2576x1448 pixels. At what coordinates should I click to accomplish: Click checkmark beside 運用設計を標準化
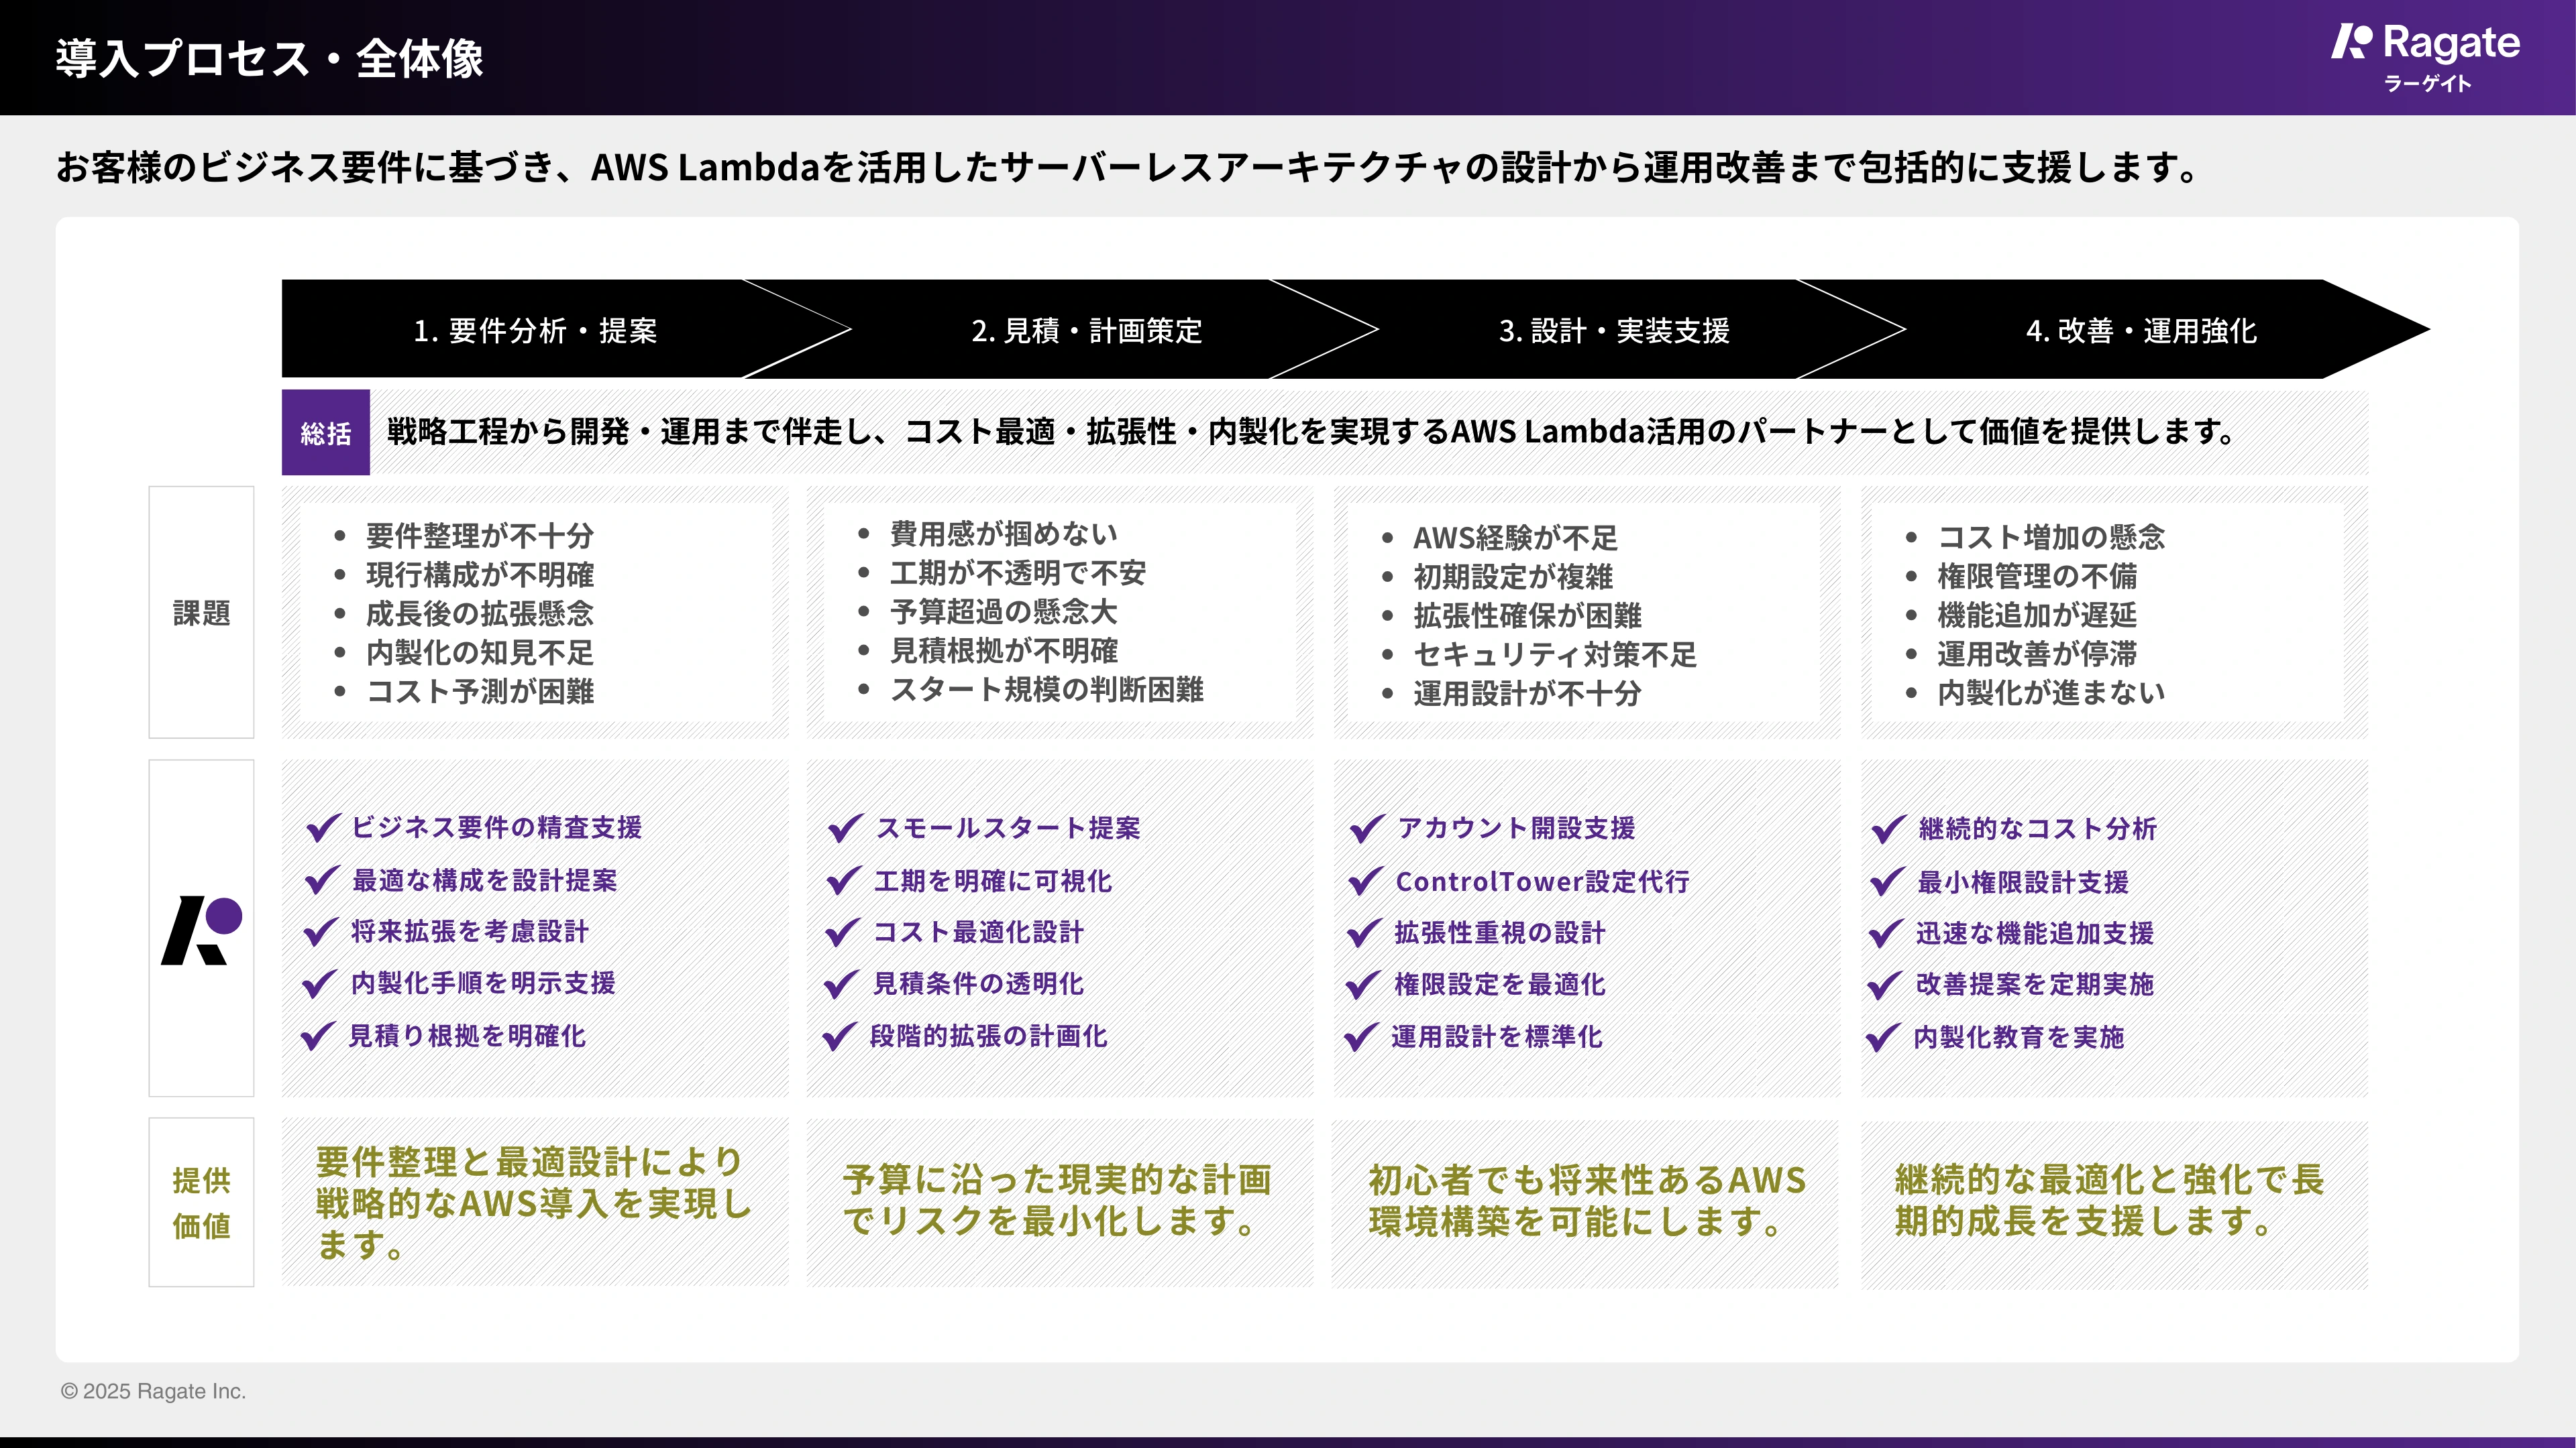1362,1037
